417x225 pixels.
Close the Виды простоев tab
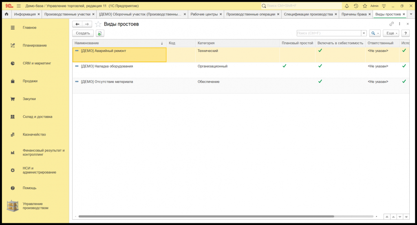click(x=404, y=14)
